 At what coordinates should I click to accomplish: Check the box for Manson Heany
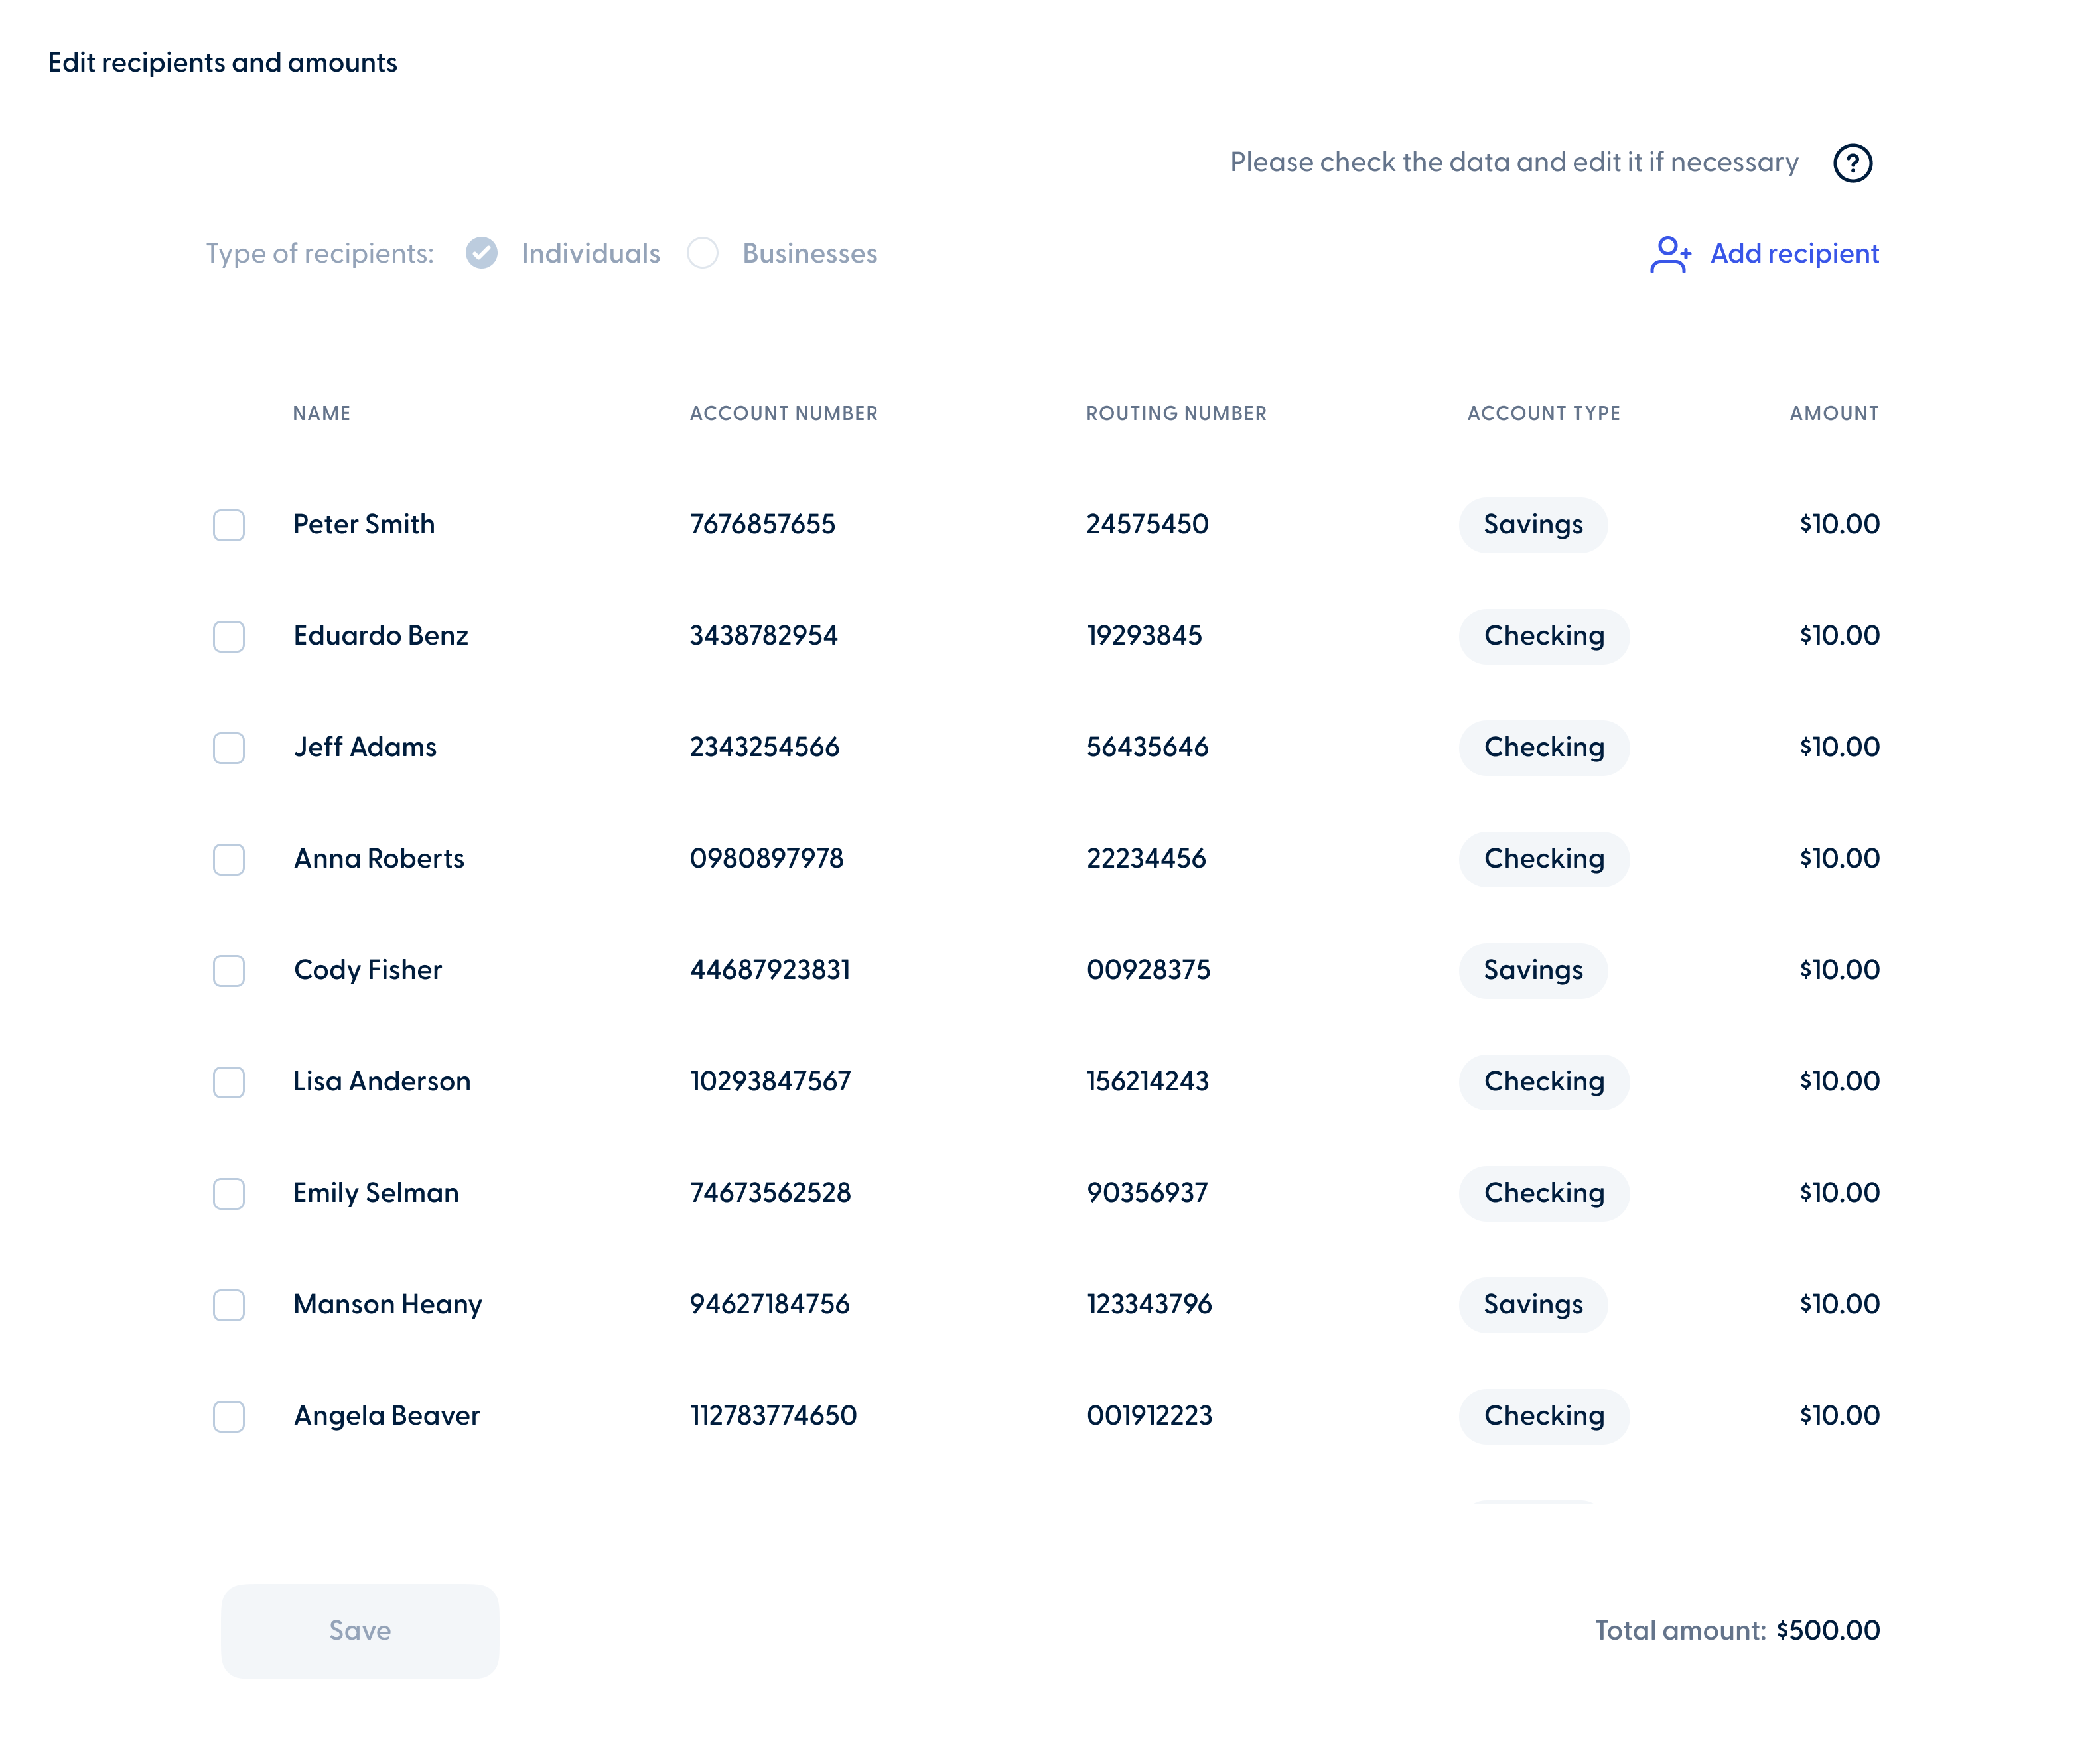pyautogui.click(x=229, y=1305)
